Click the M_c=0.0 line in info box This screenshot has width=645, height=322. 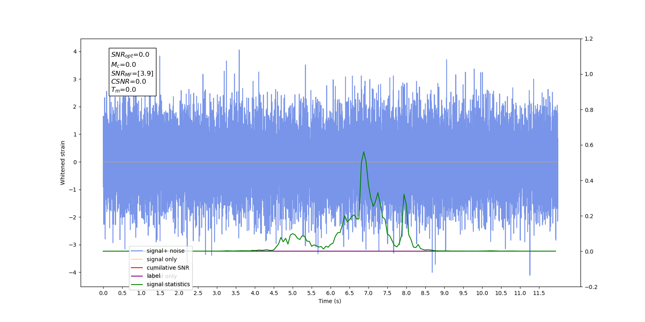124,64
